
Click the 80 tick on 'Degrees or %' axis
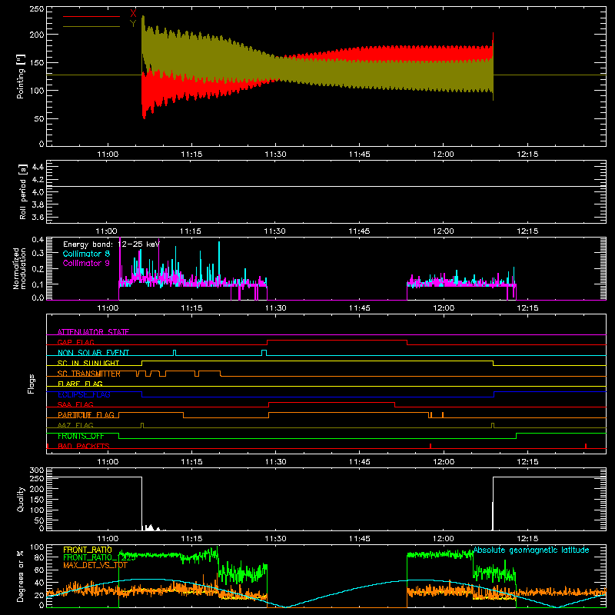pyautogui.click(x=39, y=557)
